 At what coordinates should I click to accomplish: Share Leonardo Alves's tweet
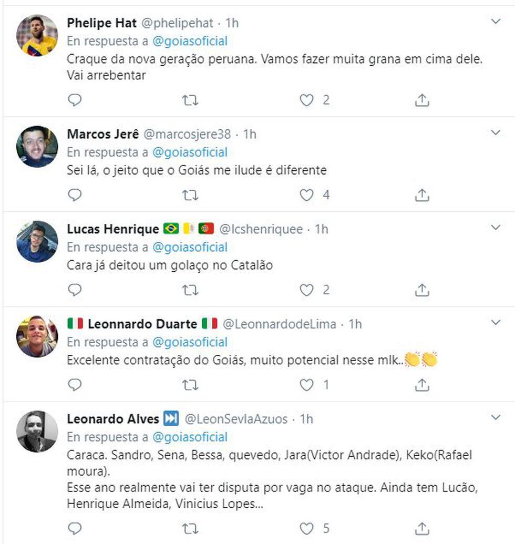(422, 528)
